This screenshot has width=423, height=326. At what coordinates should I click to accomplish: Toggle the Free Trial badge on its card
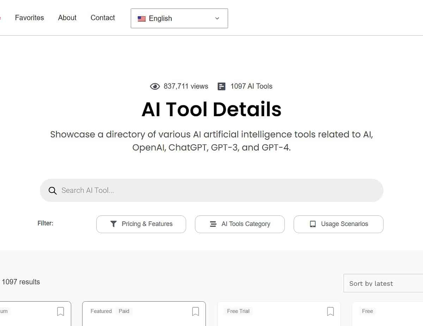238,311
